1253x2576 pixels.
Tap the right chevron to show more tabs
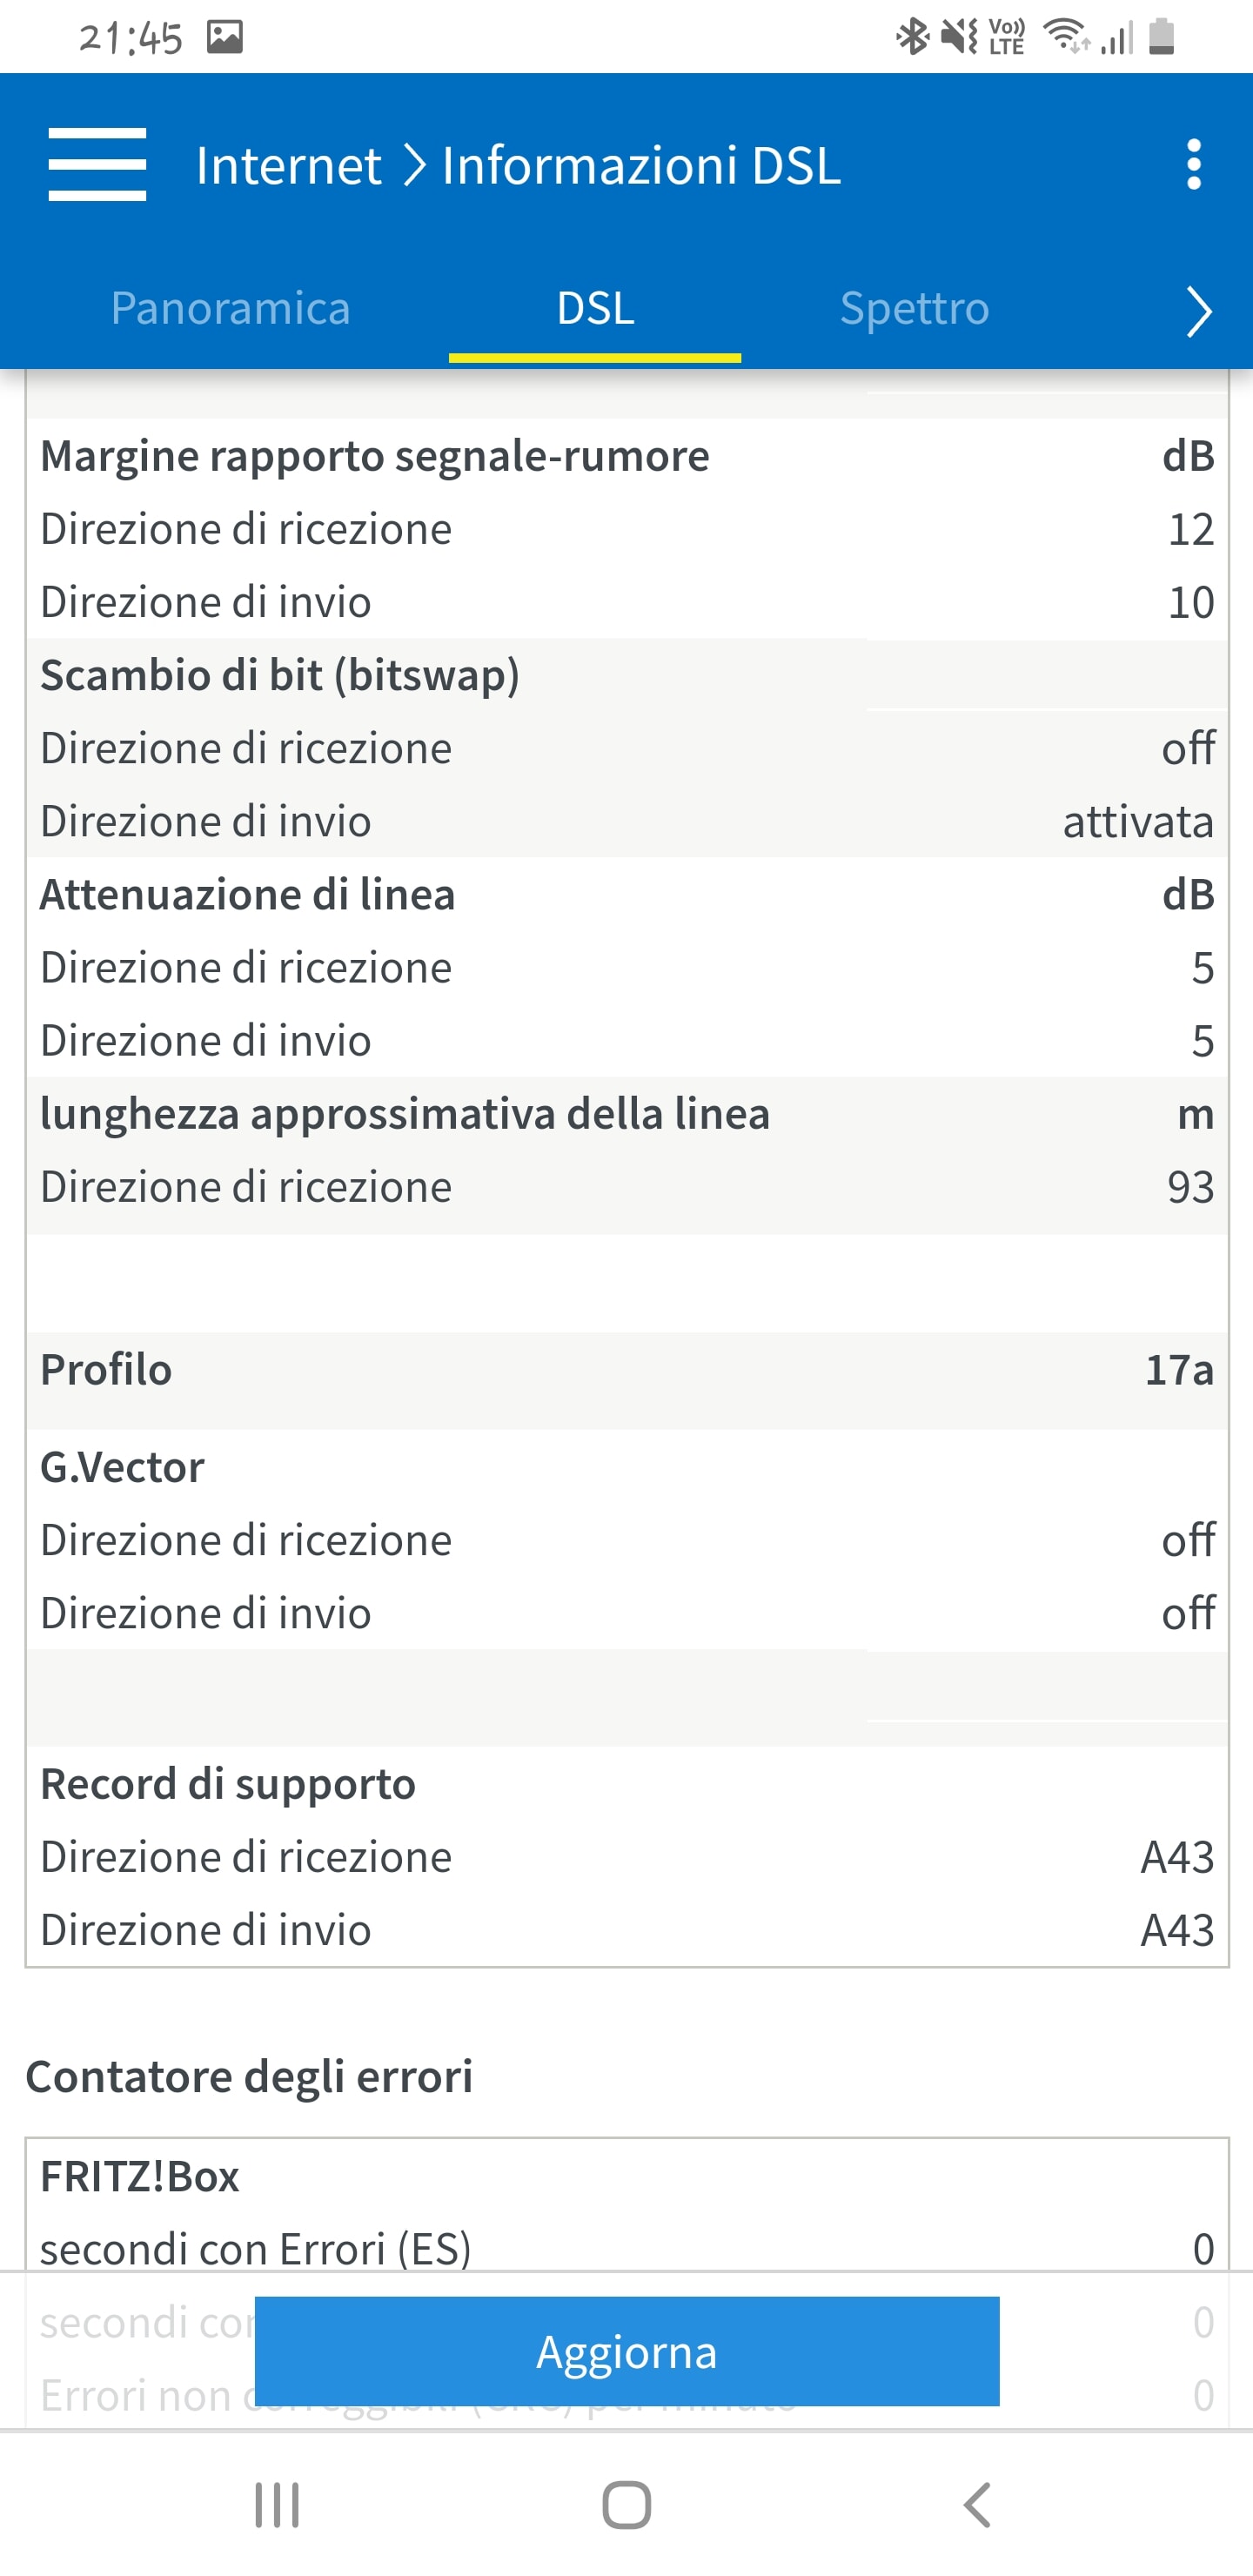1198,311
